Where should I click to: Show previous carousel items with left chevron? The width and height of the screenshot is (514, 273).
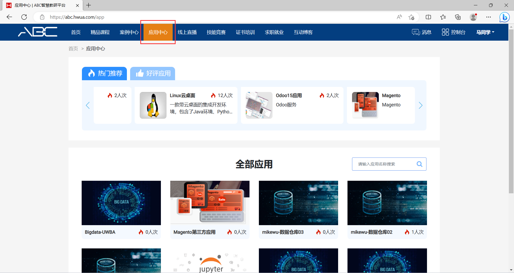click(88, 105)
